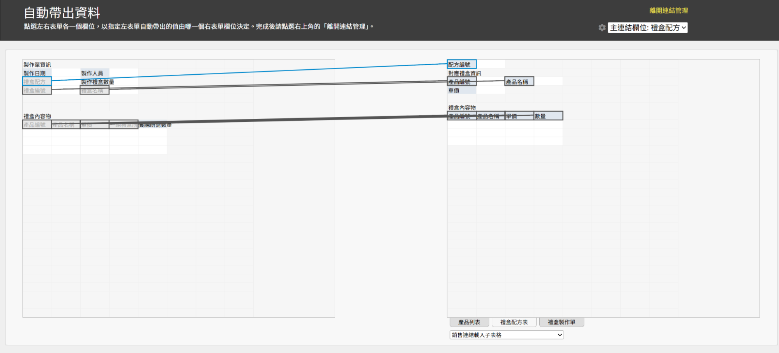
Task: Click the 離開連結管理 link
Action: tap(668, 11)
